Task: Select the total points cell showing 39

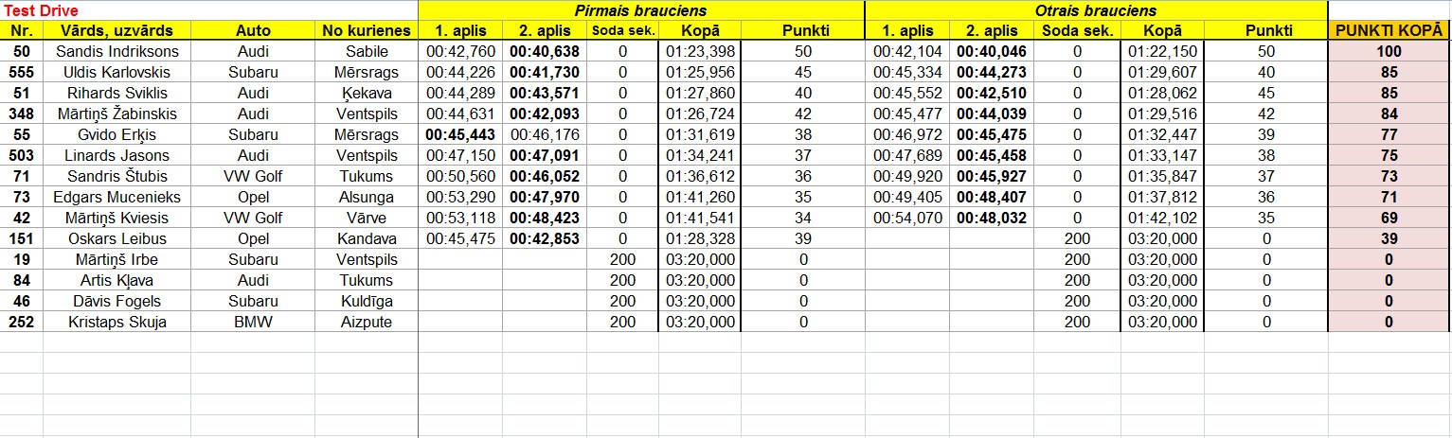Action: 1389,238
